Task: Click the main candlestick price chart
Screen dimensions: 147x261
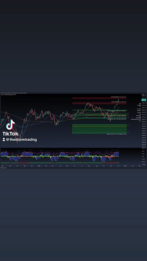Action: [x=71, y=121]
